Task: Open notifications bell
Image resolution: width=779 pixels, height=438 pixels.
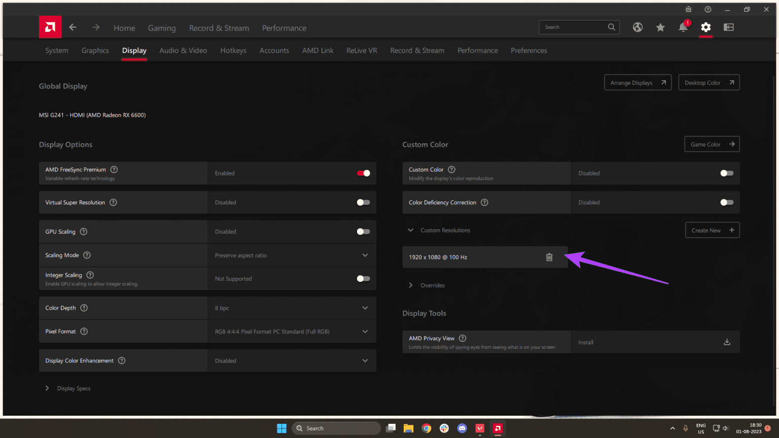Action: click(683, 27)
